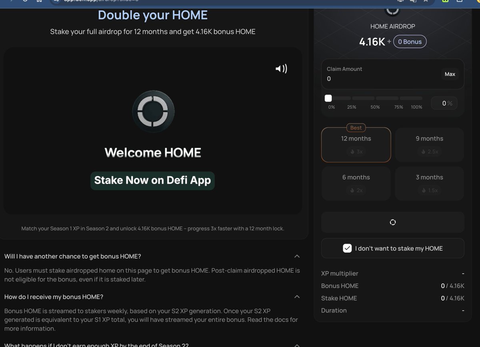Mute the video with the speaker icon

(x=281, y=69)
